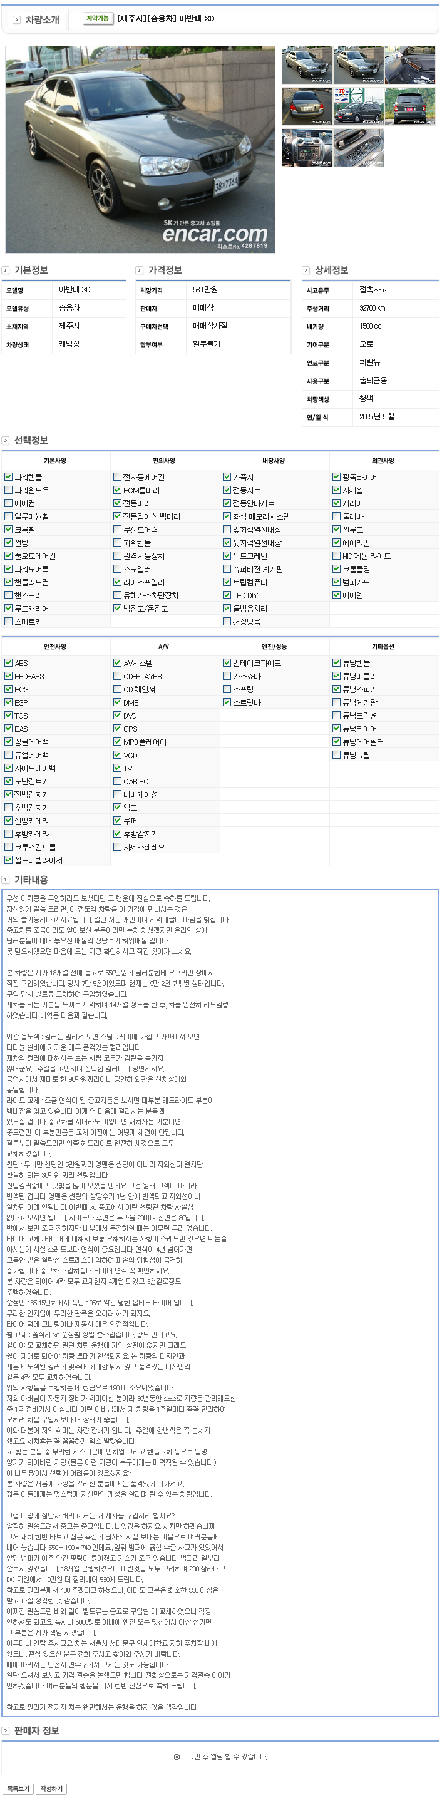The height and width of the screenshot is (1798, 442).
Task: Click the model year value 2005년 5월
Action: point(376,417)
